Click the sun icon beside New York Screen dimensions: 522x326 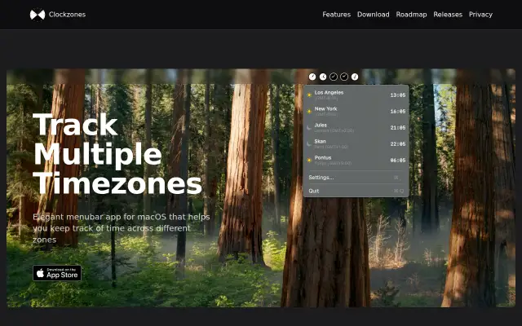[309, 112]
